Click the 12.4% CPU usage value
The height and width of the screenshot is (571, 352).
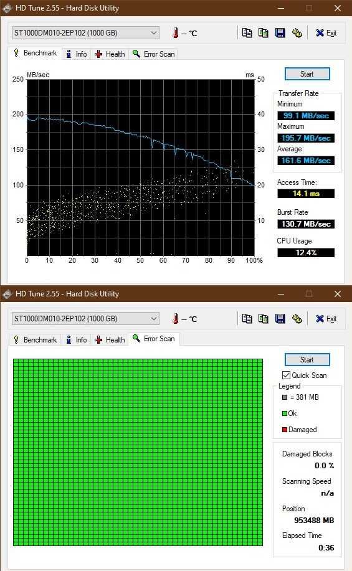click(x=306, y=253)
